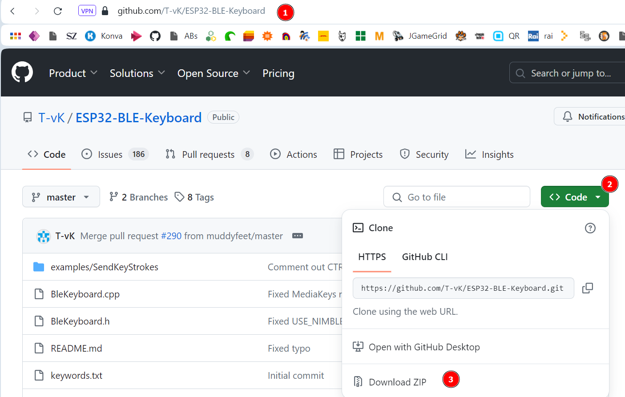
Task: Open the T-vK owner profile link
Action: (x=52, y=117)
